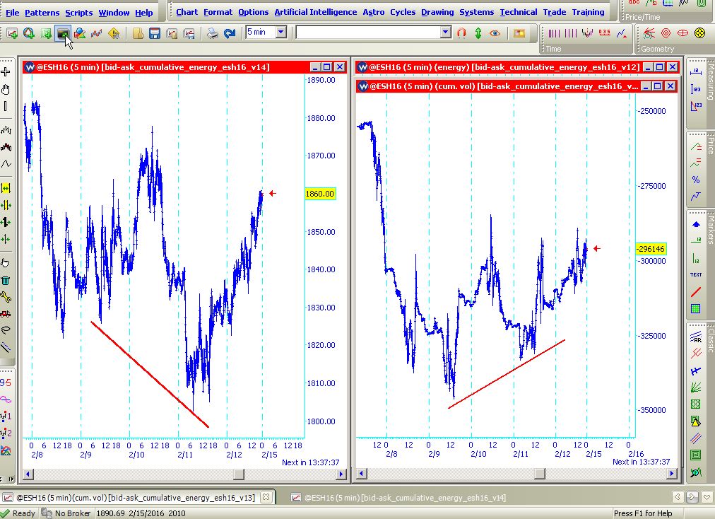715x519 pixels.
Task: Open the Technical menu
Action: 518,12
